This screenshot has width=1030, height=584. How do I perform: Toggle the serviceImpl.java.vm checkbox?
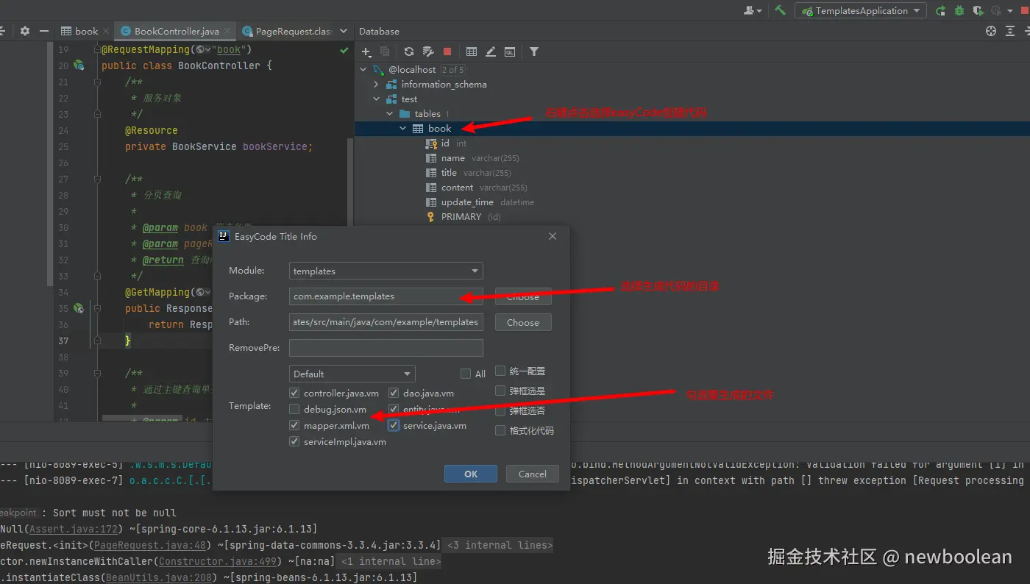(x=295, y=442)
